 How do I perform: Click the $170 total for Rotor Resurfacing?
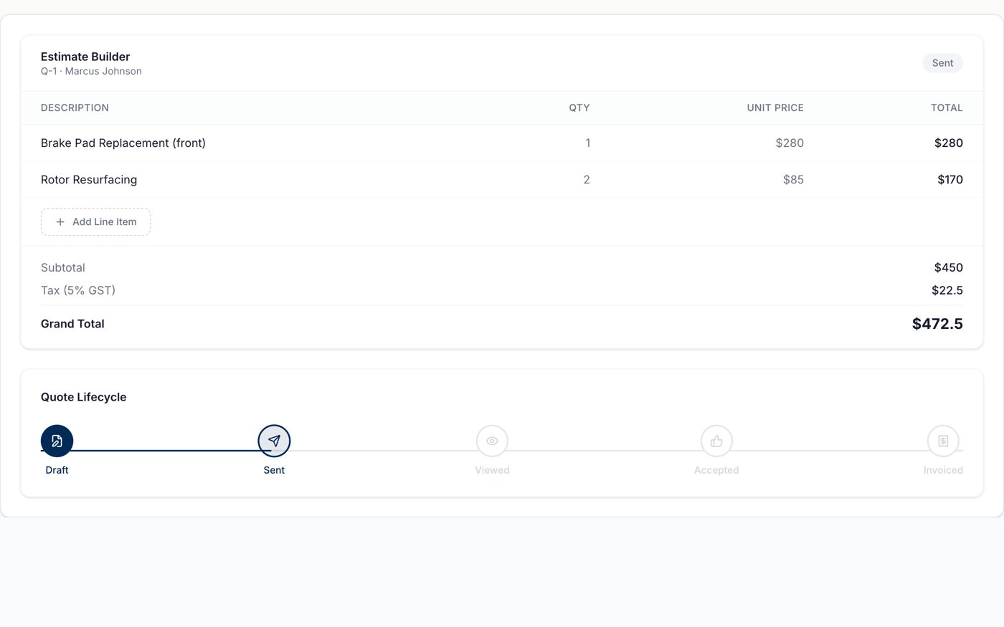click(x=950, y=180)
